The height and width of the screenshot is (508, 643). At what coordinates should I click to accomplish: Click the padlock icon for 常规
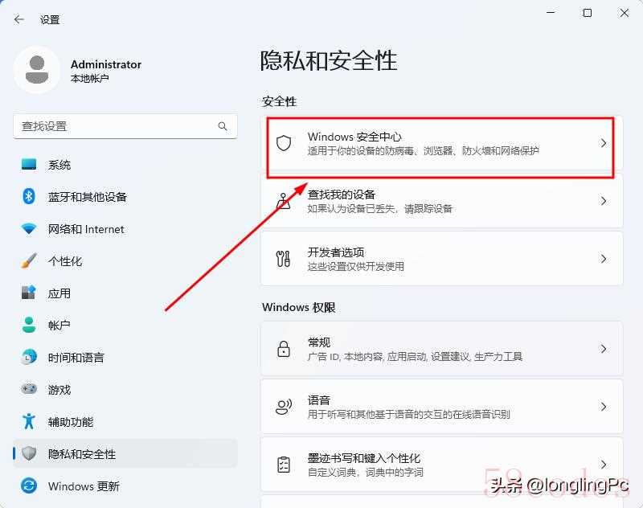click(x=284, y=349)
